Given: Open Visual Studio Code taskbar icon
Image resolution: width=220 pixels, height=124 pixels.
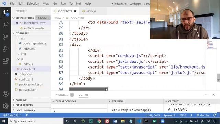Looking at the screenshot, I should pyautogui.click(x=139, y=121).
